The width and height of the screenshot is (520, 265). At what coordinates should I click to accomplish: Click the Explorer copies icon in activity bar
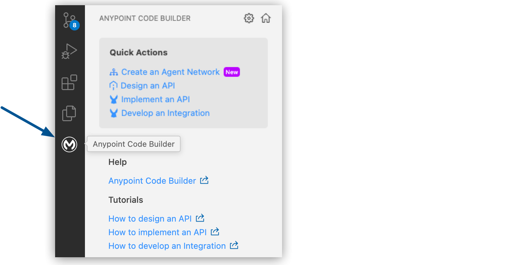[69, 113]
